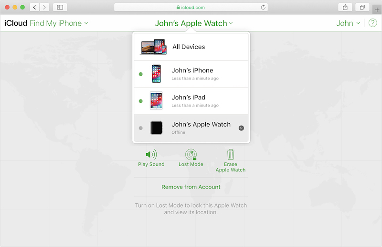Open the John account menu
Viewport: 382px width, 247px height.
[348, 23]
